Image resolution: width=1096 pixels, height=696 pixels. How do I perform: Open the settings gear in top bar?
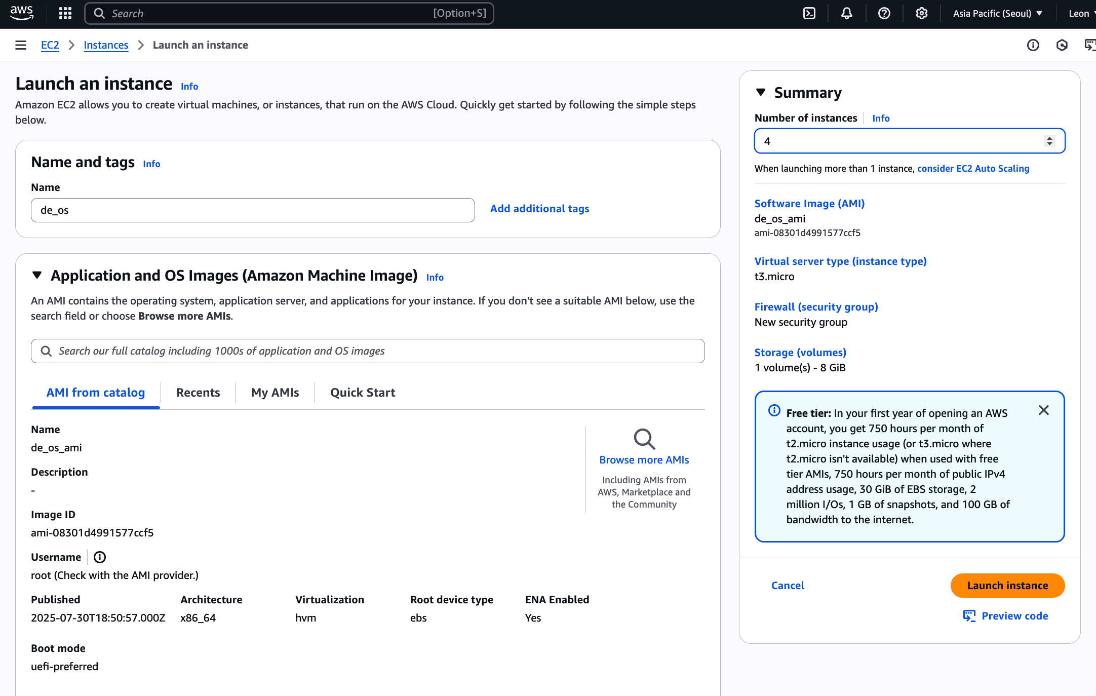point(922,14)
